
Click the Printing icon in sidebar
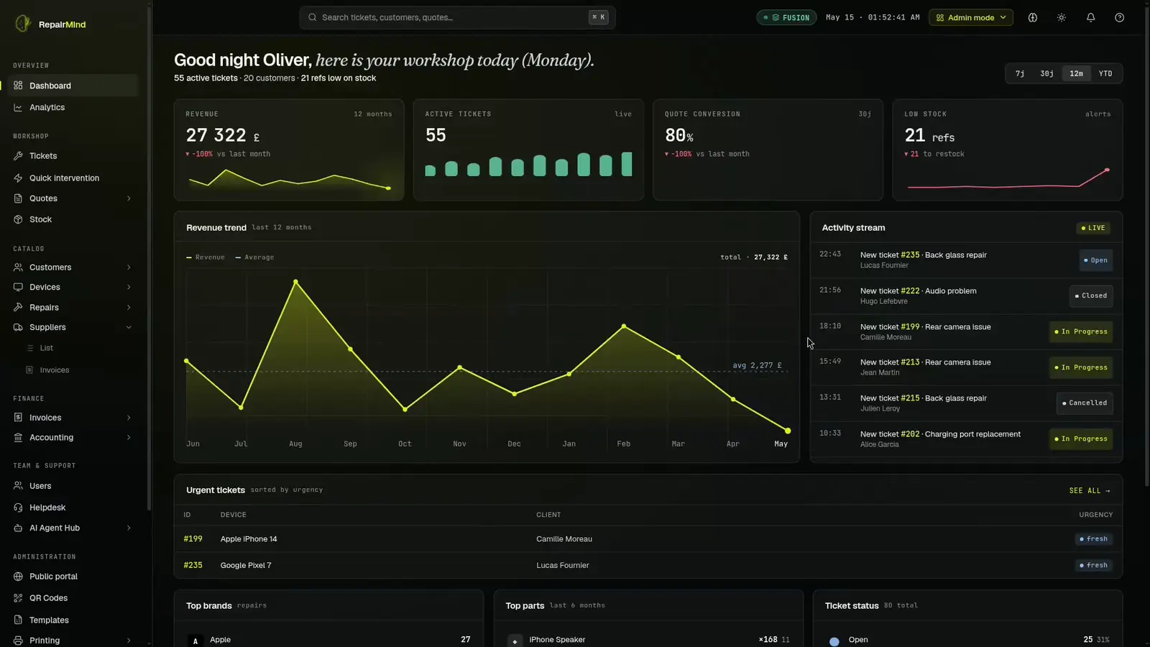tap(18, 641)
